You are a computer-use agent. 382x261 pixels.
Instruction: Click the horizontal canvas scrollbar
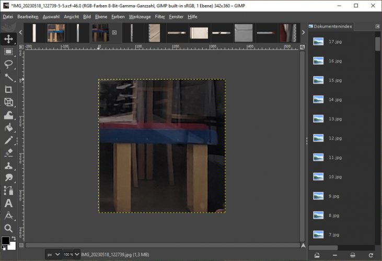click(x=163, y=245)
